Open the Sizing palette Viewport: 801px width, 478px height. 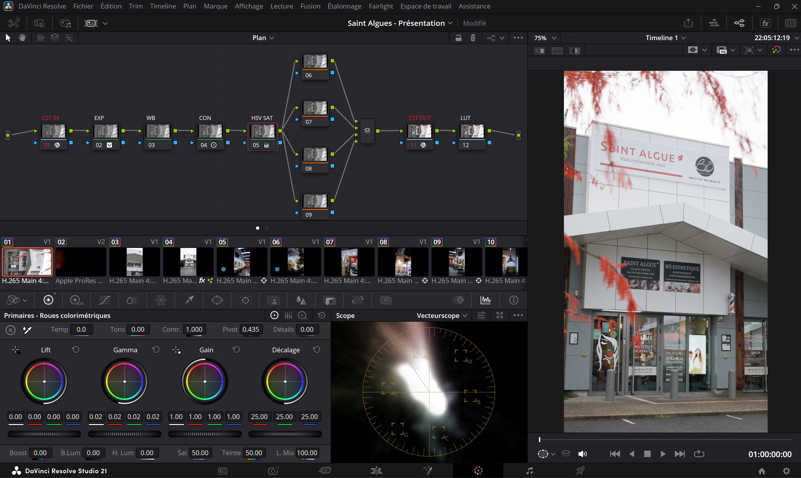357,300
